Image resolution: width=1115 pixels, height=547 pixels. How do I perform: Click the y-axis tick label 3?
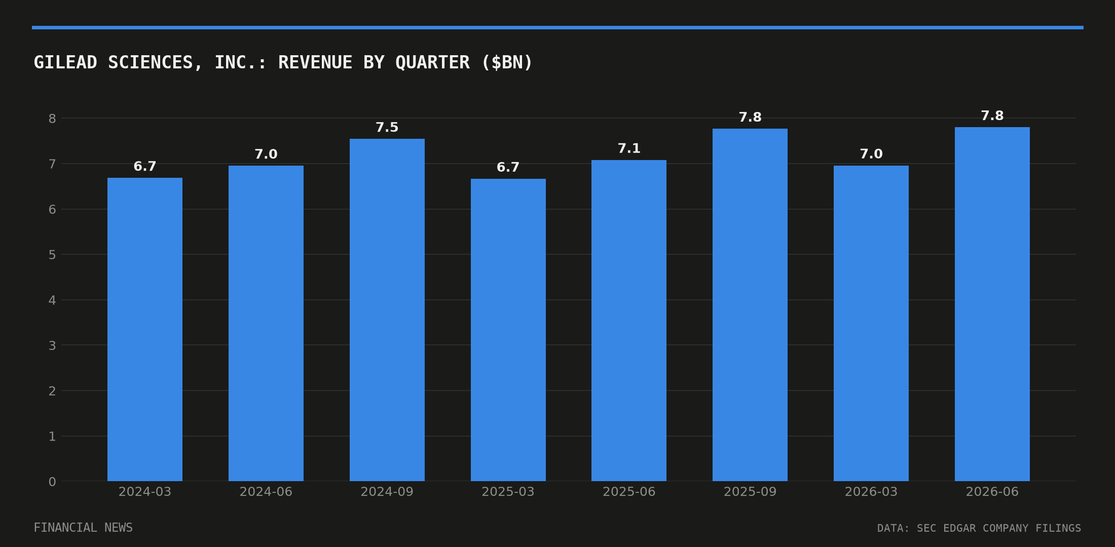(52, 346)
